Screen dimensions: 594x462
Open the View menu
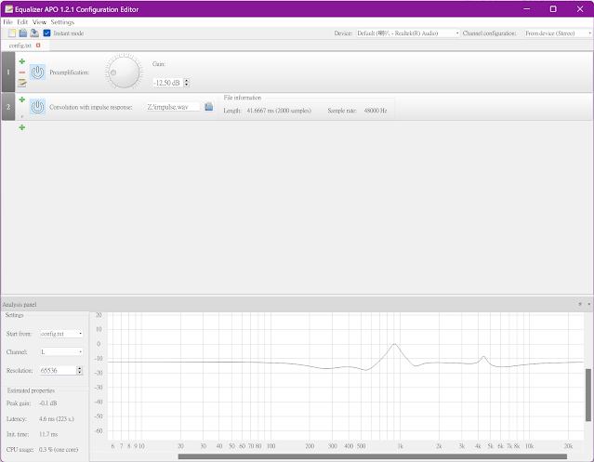(39, 22)
